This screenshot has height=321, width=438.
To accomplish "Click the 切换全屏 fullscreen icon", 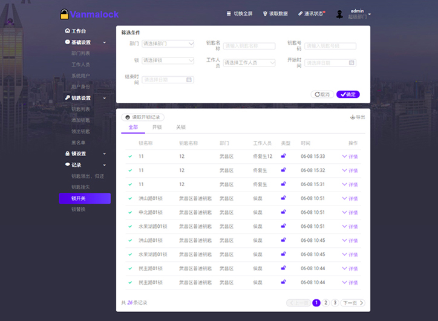I will [x=229, y=13].
